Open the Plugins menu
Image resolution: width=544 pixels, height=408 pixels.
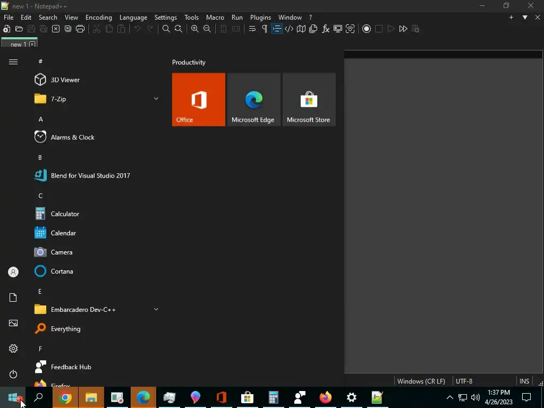click(x=260, y=18)
